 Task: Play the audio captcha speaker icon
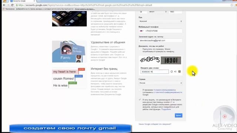[175, 72]
